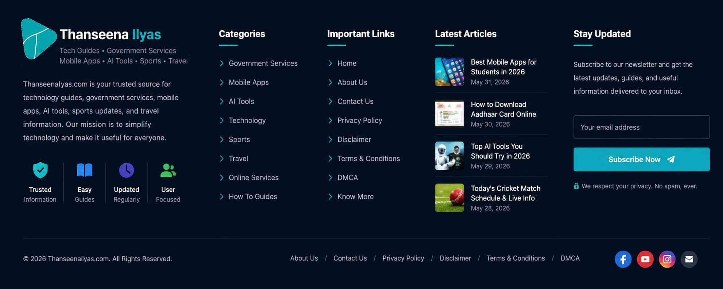The height and width of the screenshot is (289, 723).
Task: Open the Travel category
Action: (238, 159)
